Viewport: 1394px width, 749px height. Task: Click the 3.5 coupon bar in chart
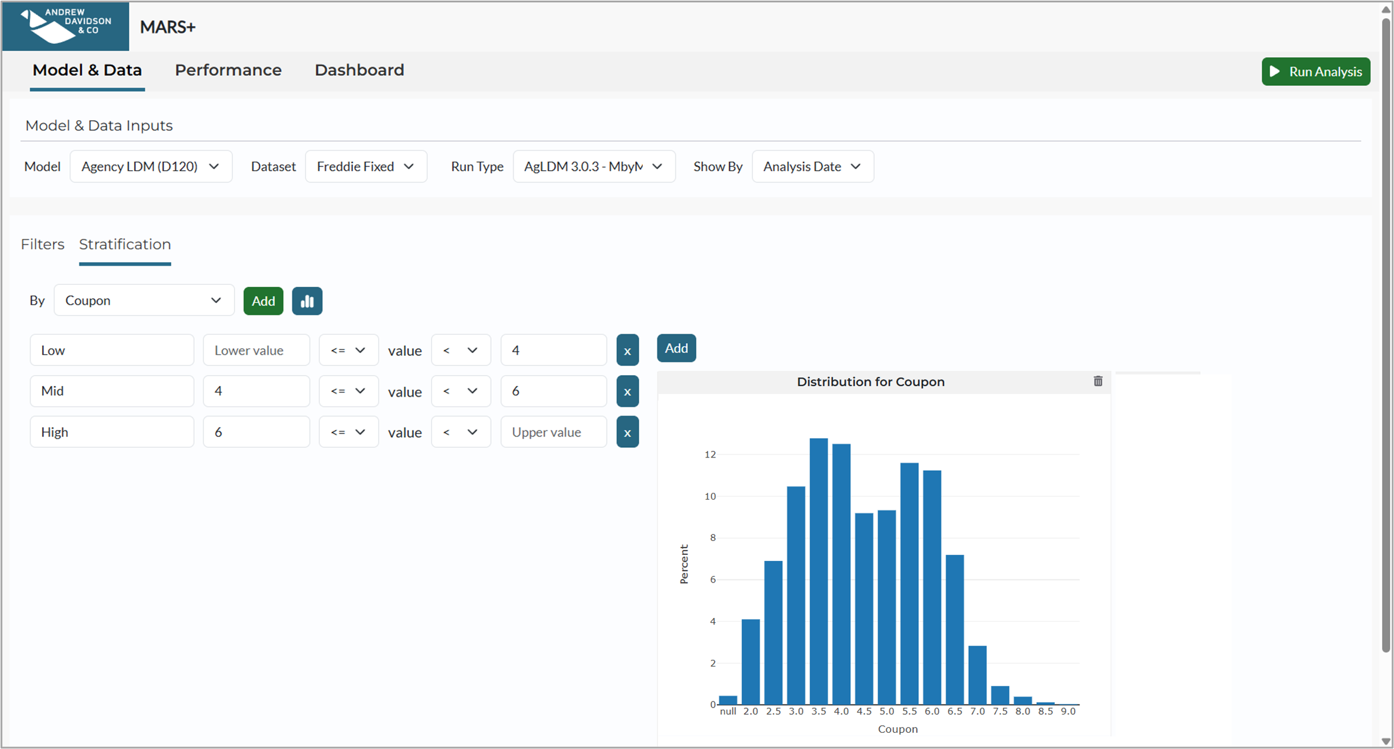coord(818,571)
